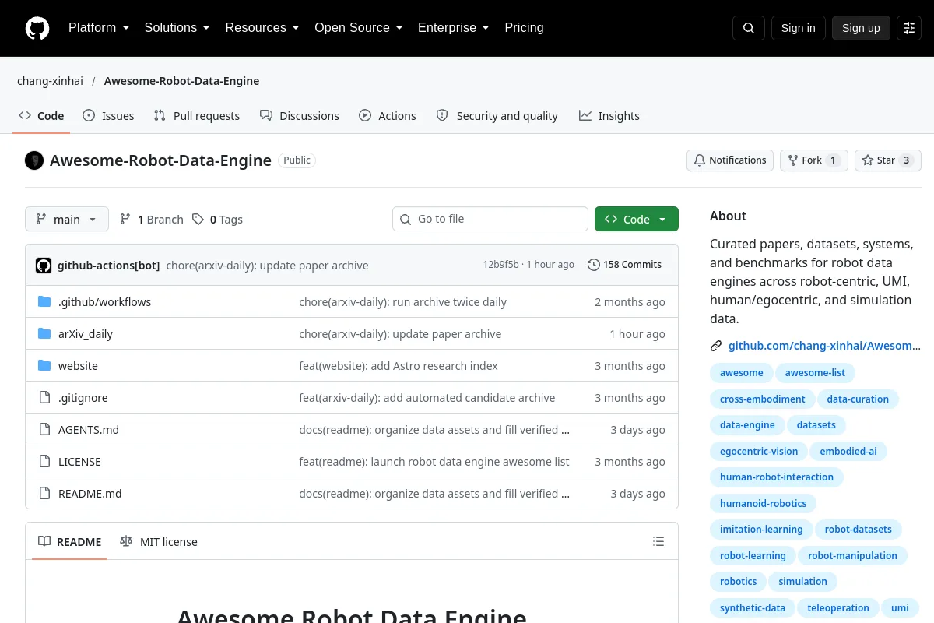
Task: Click the 1 Branch link
Action: pyautogui.click(x=152, y=220)
